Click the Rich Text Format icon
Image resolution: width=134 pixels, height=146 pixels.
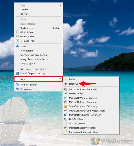(x=66, y=119)
